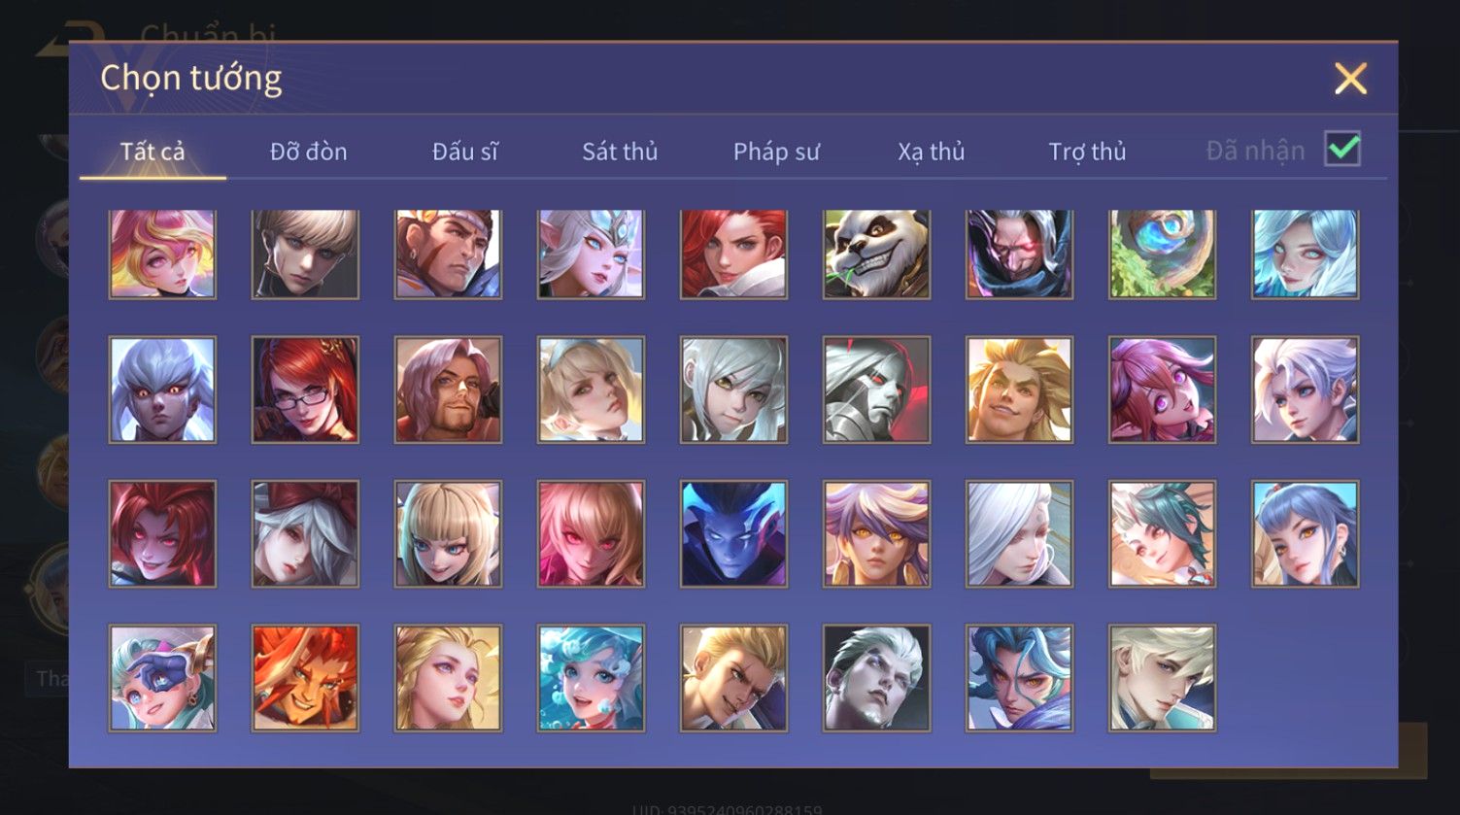This screenshot has height=815, width=1460.
Task: Choose the hooded figure with purple mask
Action: pos(1019,254)
